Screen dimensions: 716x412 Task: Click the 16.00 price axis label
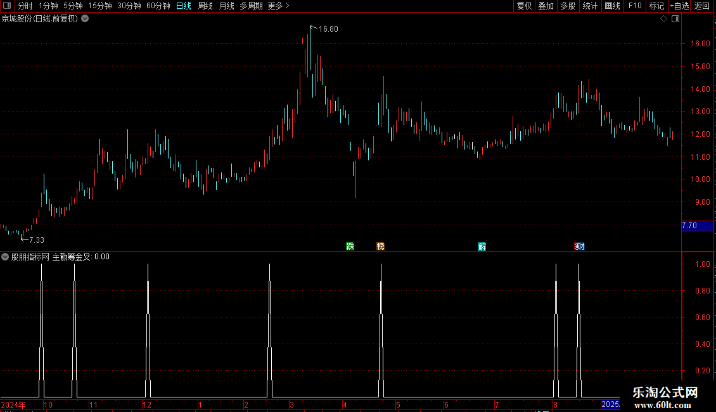[700, 44]
